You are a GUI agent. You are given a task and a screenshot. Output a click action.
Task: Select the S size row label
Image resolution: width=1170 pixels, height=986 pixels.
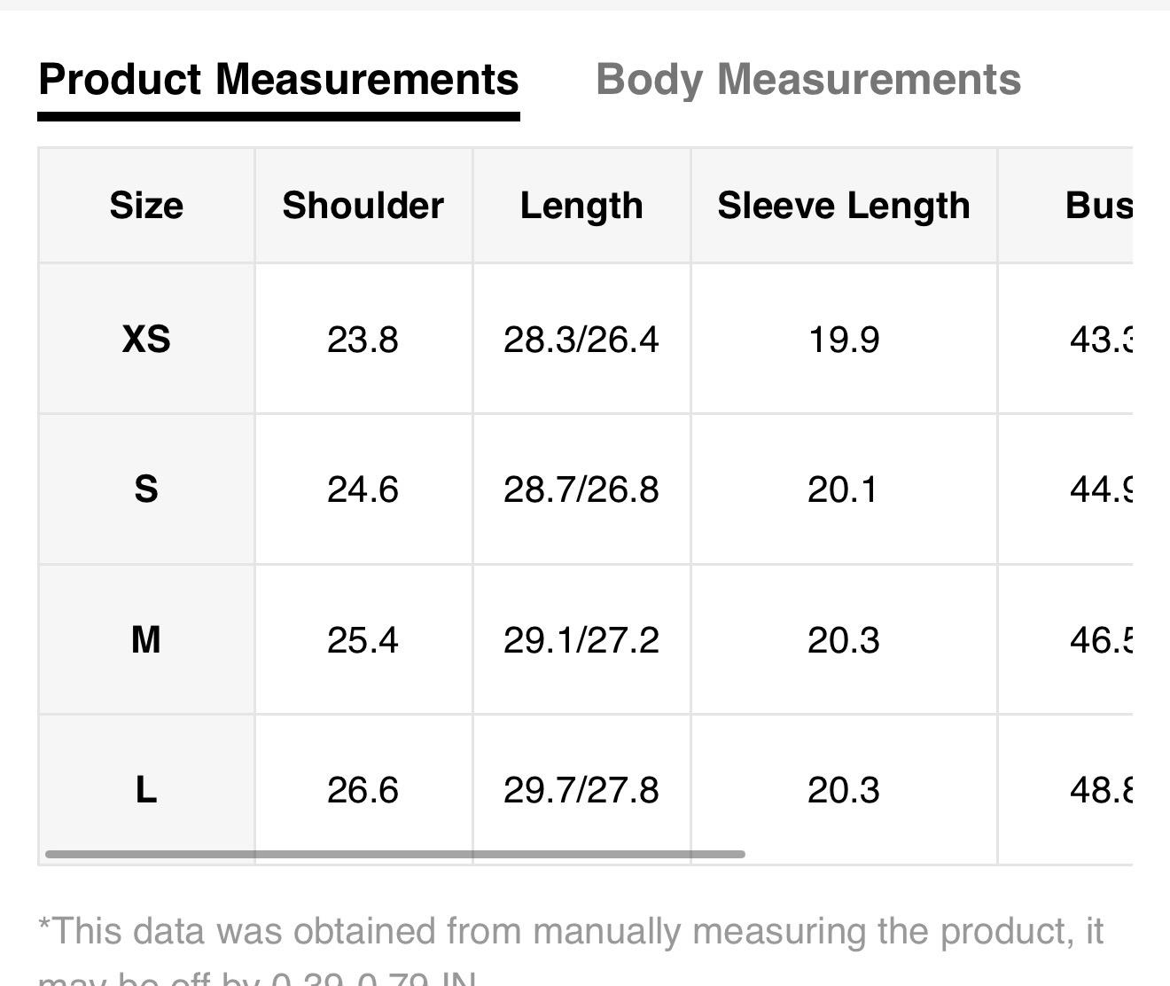point(146,489)
